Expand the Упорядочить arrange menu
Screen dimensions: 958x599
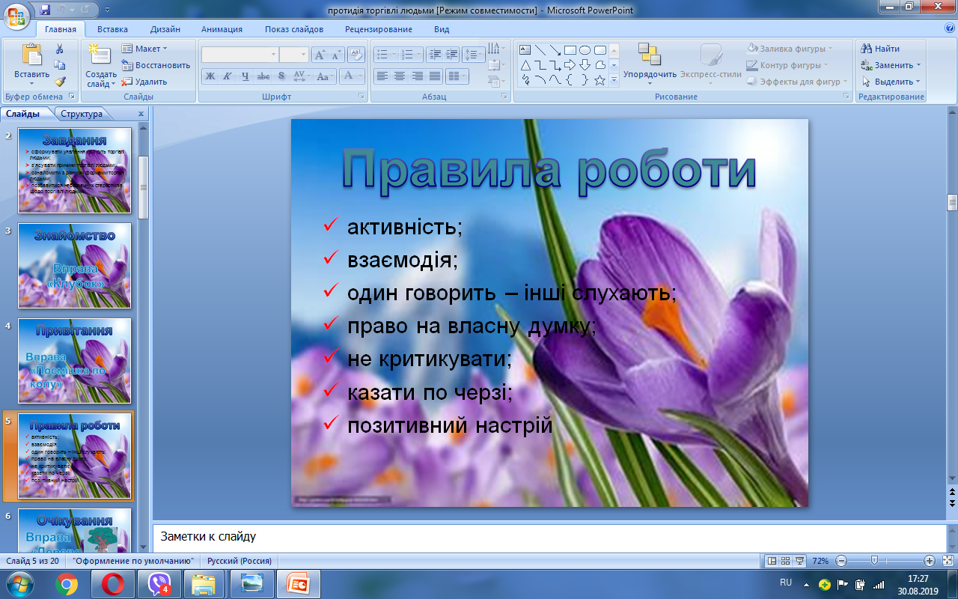pyautogui.click(x=650, y=65)
